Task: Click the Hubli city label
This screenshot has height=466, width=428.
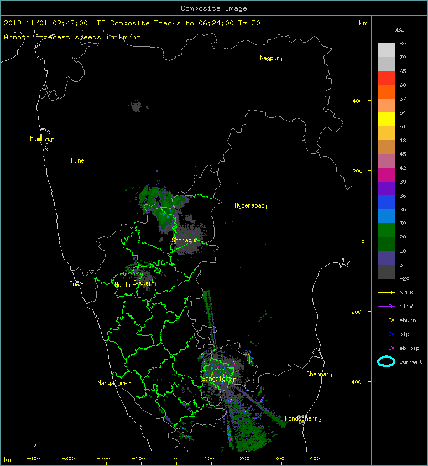Action: click(x=123, y=285)
